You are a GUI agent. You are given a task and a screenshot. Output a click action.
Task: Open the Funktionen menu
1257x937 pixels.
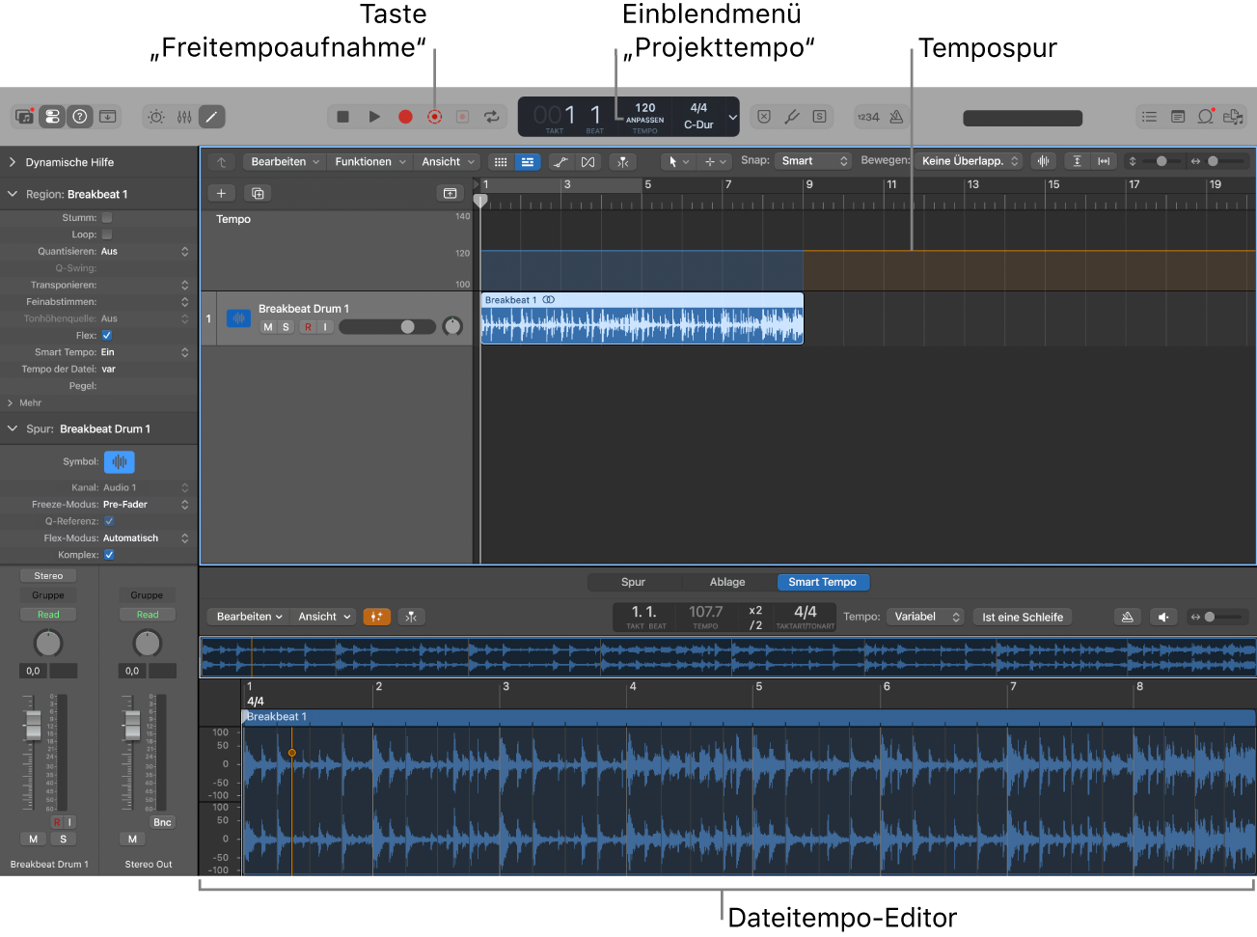370,162
